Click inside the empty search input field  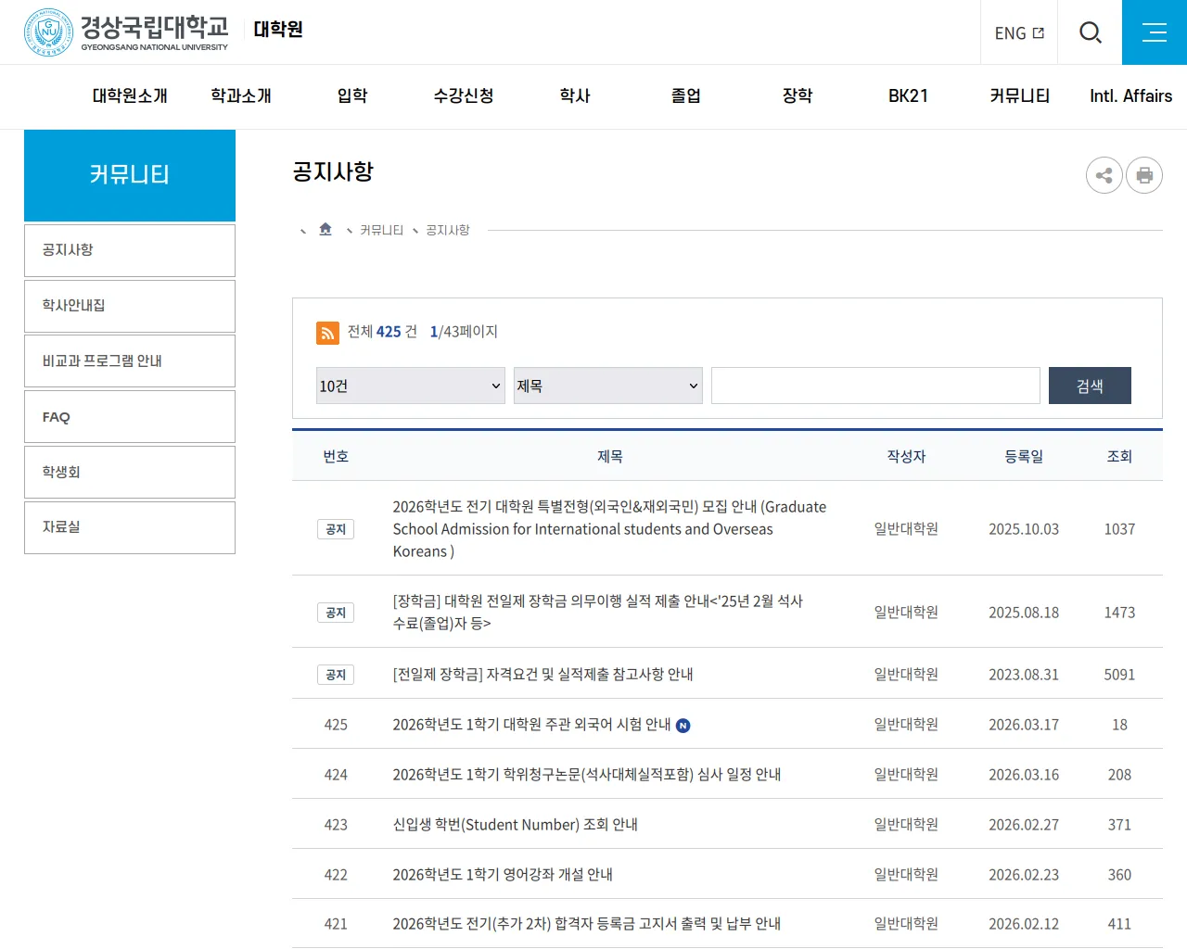tap(875, 386)
